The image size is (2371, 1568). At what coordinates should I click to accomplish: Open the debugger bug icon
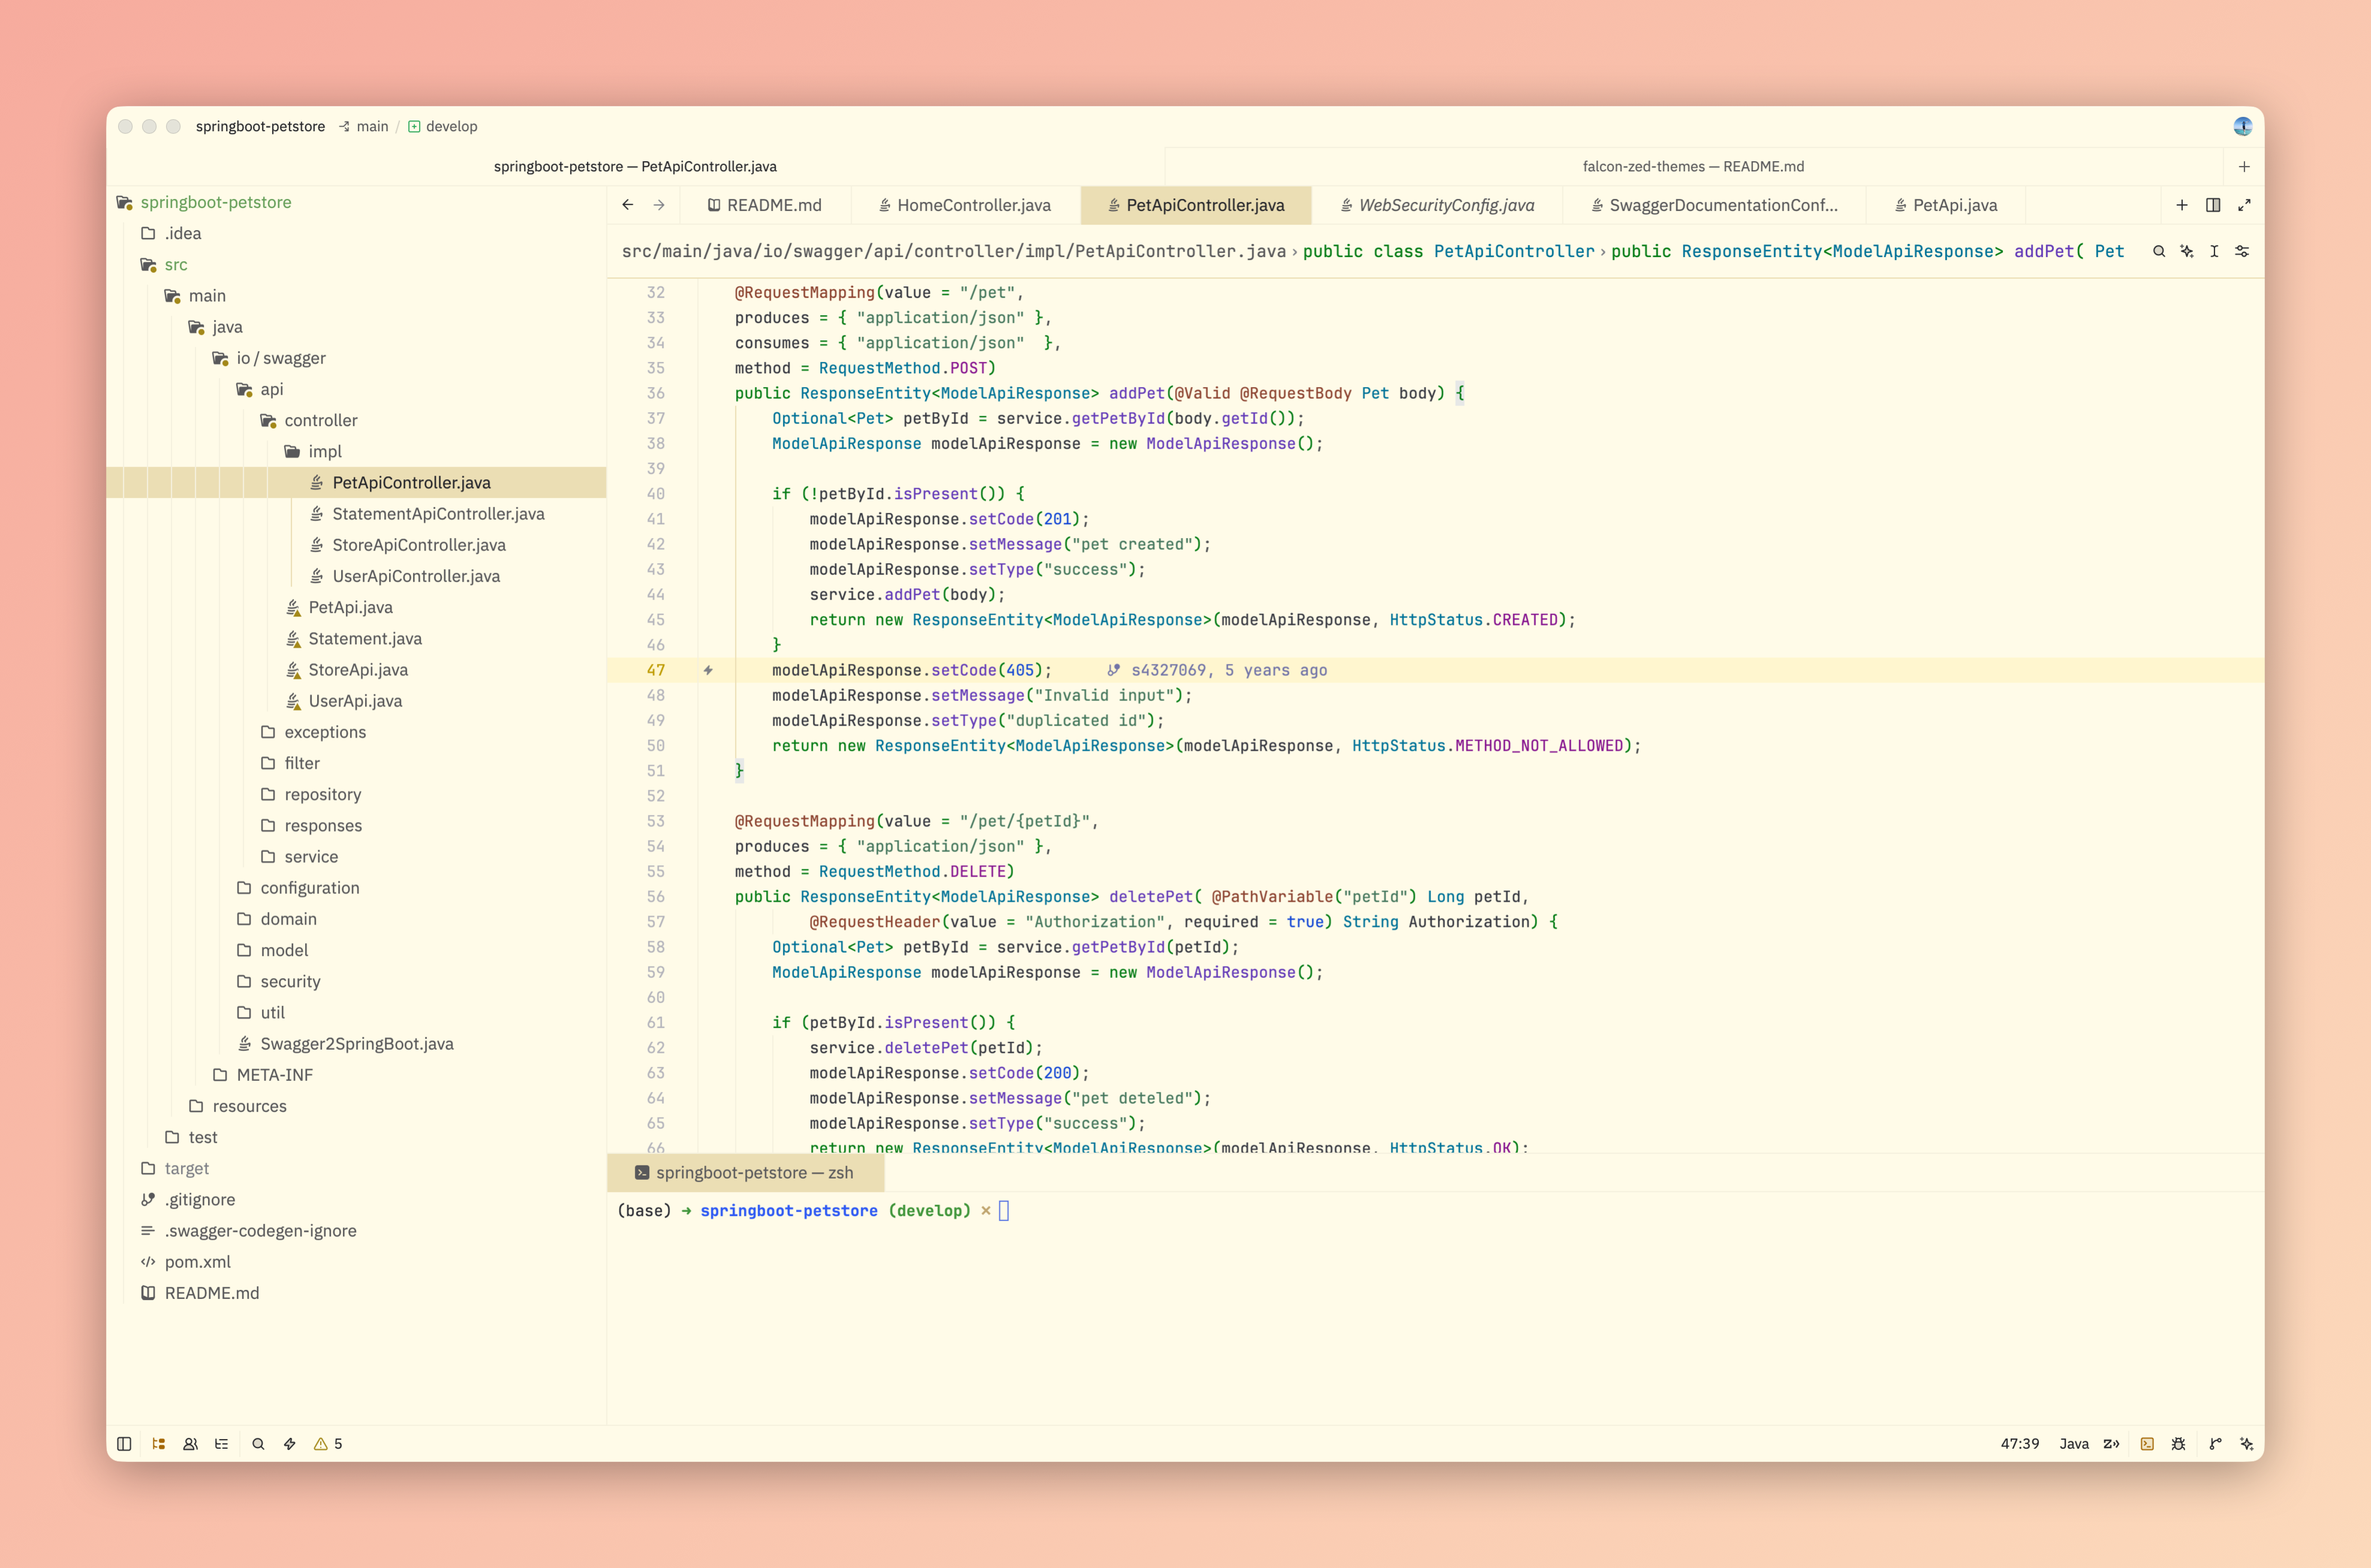pyautogui.click(x=2178, y=1443)
